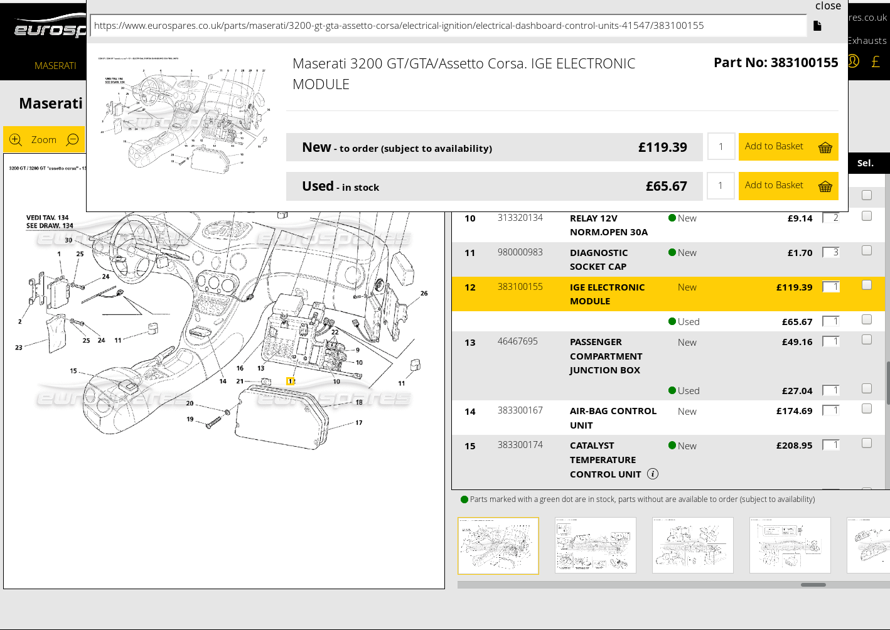Image resolution: width=890 pixels, height=630 pixels.
Task: Click basket icon on New £119.39 row
Action: pyautogui.click(x=825, y=147)
